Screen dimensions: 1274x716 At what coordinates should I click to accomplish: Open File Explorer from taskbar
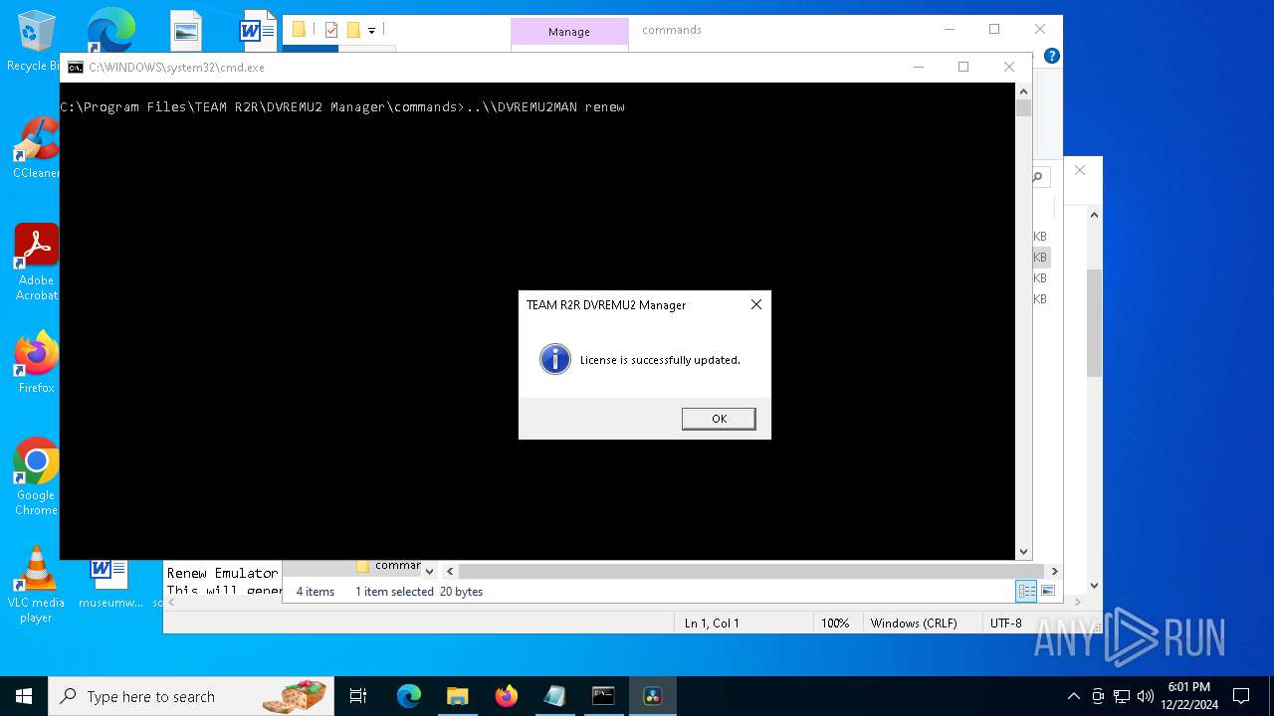pos(457,696)
